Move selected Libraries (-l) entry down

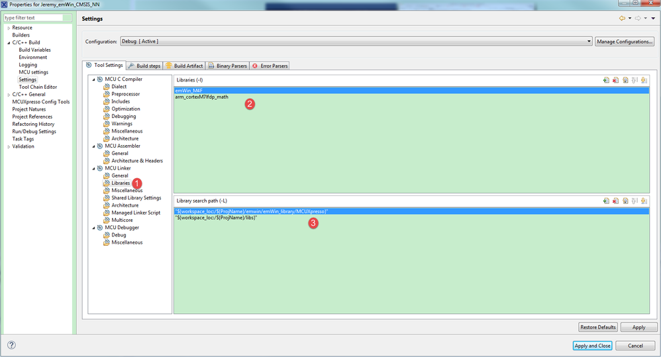pos(644,80)
